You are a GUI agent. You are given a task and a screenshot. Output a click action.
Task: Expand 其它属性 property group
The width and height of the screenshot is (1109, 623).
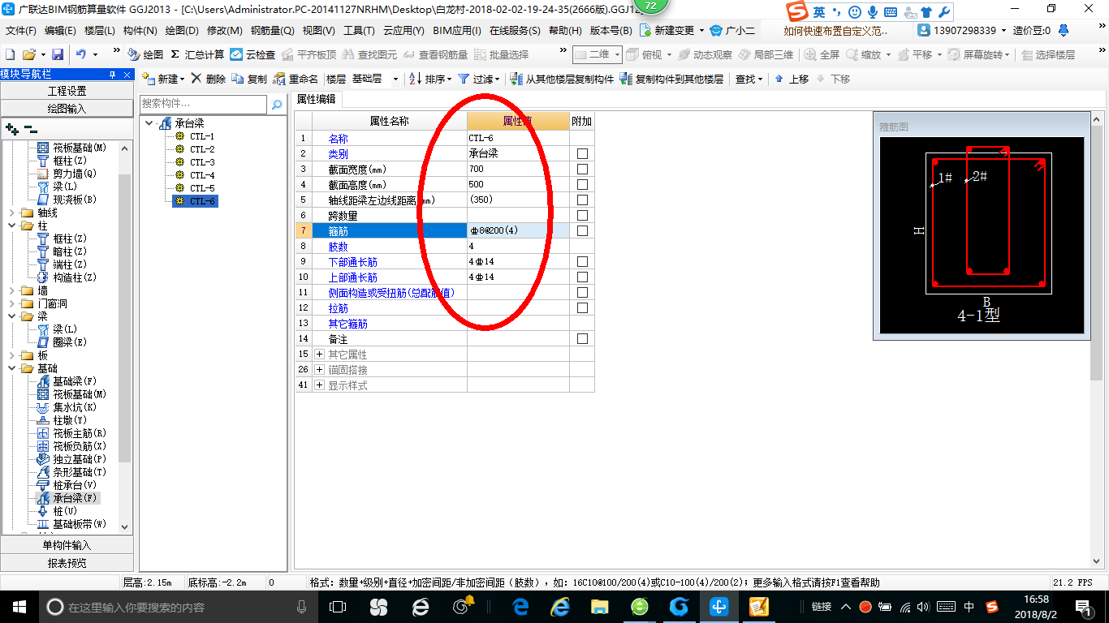[x=319, y=354]
